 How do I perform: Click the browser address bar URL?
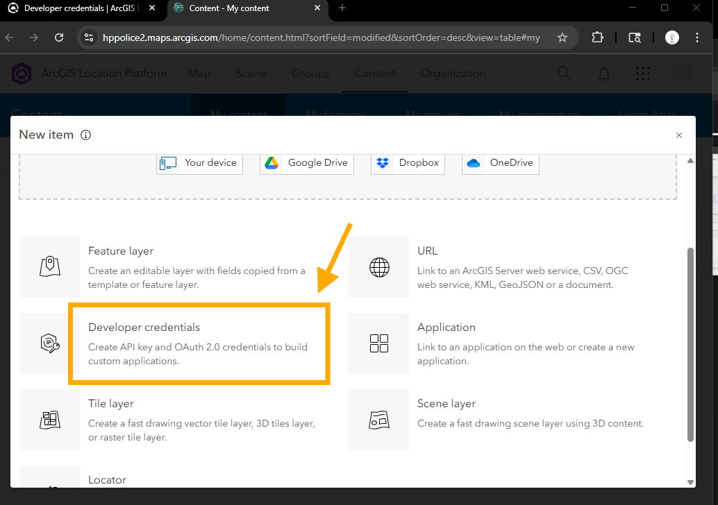coord(322,37)
